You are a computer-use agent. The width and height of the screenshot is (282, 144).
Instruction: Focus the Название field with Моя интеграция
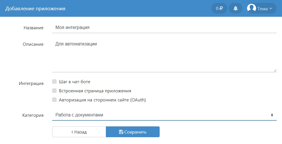coord(164,28)
